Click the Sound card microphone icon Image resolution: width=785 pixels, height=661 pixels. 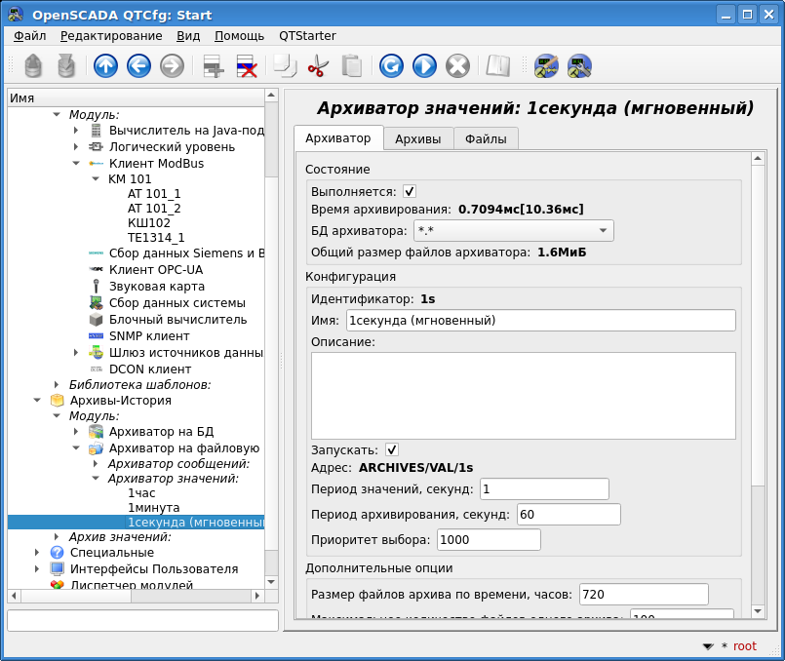tap(97, 287)
